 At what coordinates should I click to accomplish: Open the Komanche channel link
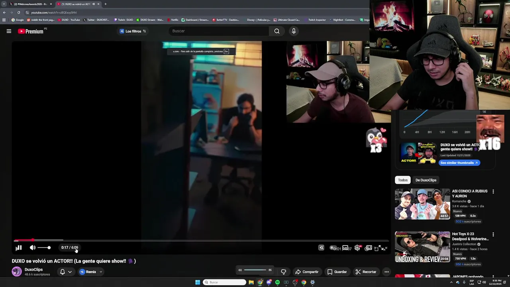point(459,201)
